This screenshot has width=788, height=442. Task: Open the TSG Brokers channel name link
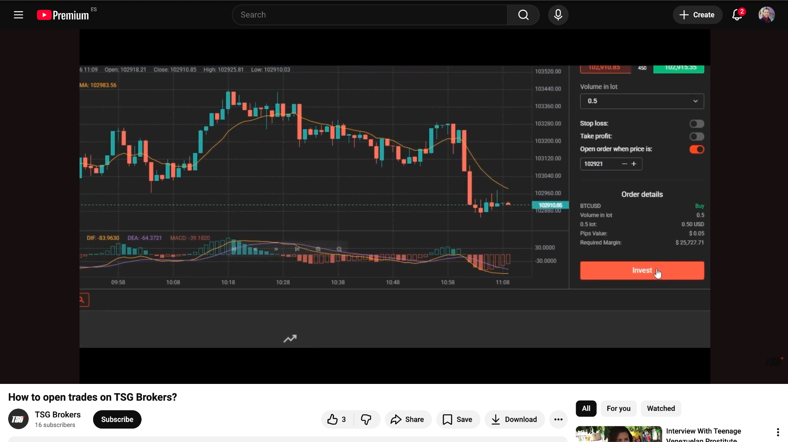(58, 414)
